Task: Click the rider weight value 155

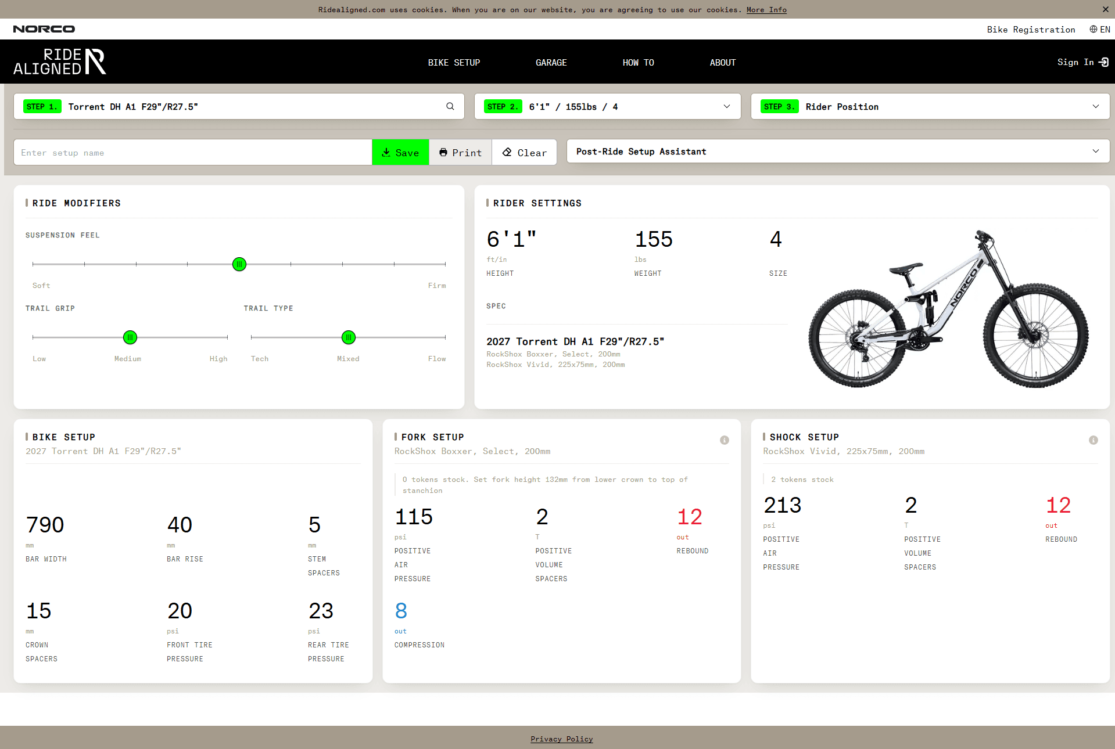Action: [x=654, y=239]
